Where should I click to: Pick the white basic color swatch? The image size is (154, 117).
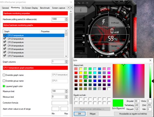[x=109, y=89]
